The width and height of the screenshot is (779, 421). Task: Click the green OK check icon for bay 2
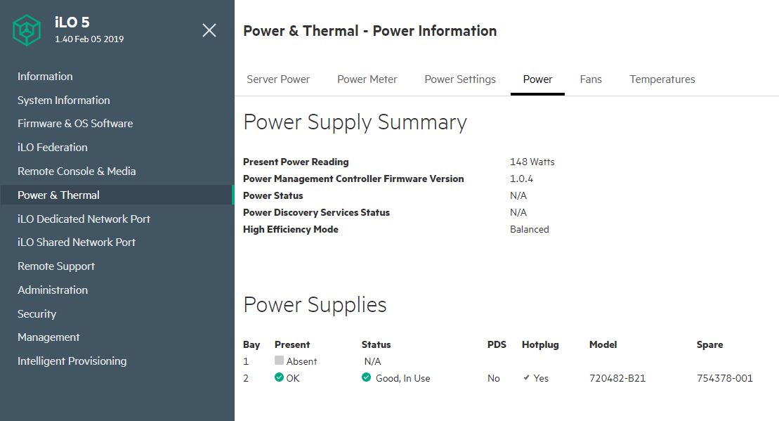coord(280,377)
